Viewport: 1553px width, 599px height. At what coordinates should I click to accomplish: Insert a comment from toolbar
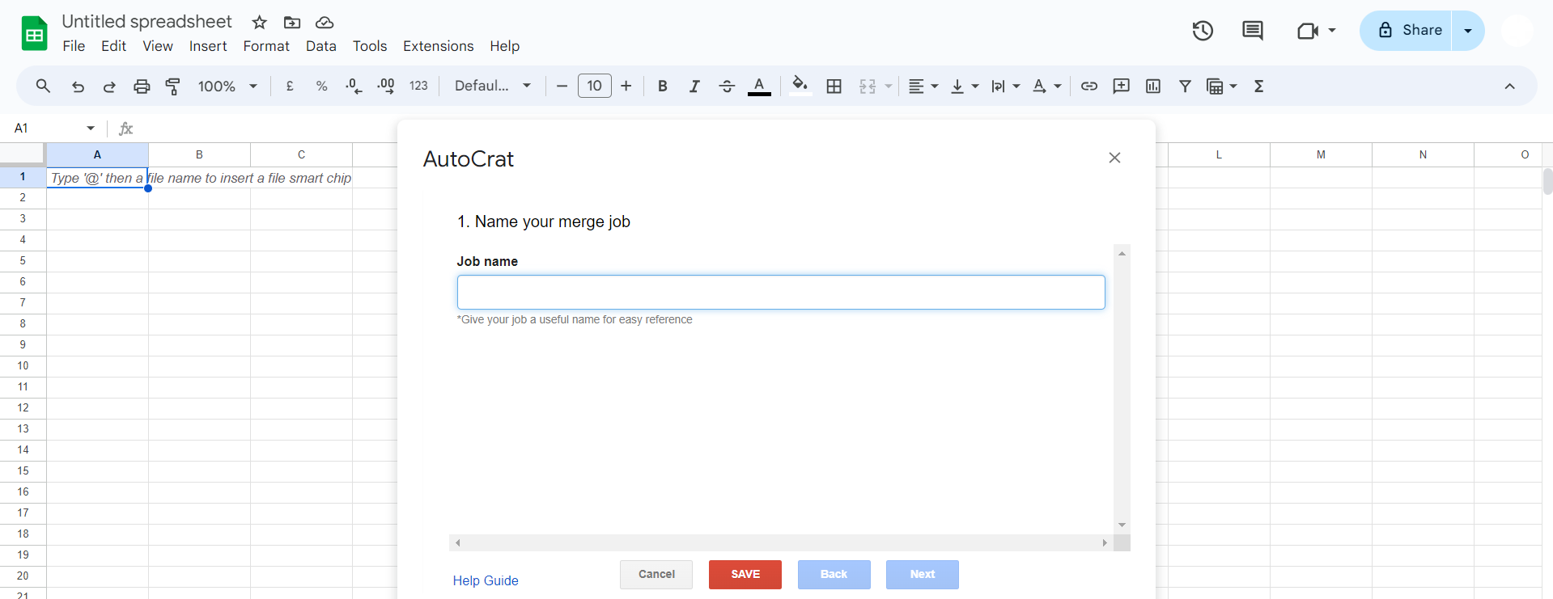1121,86
